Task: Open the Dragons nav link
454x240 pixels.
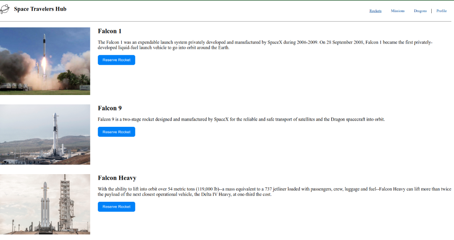Action: click(420, 11)
